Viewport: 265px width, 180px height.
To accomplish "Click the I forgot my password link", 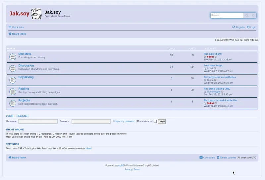I will coord(124,121).
